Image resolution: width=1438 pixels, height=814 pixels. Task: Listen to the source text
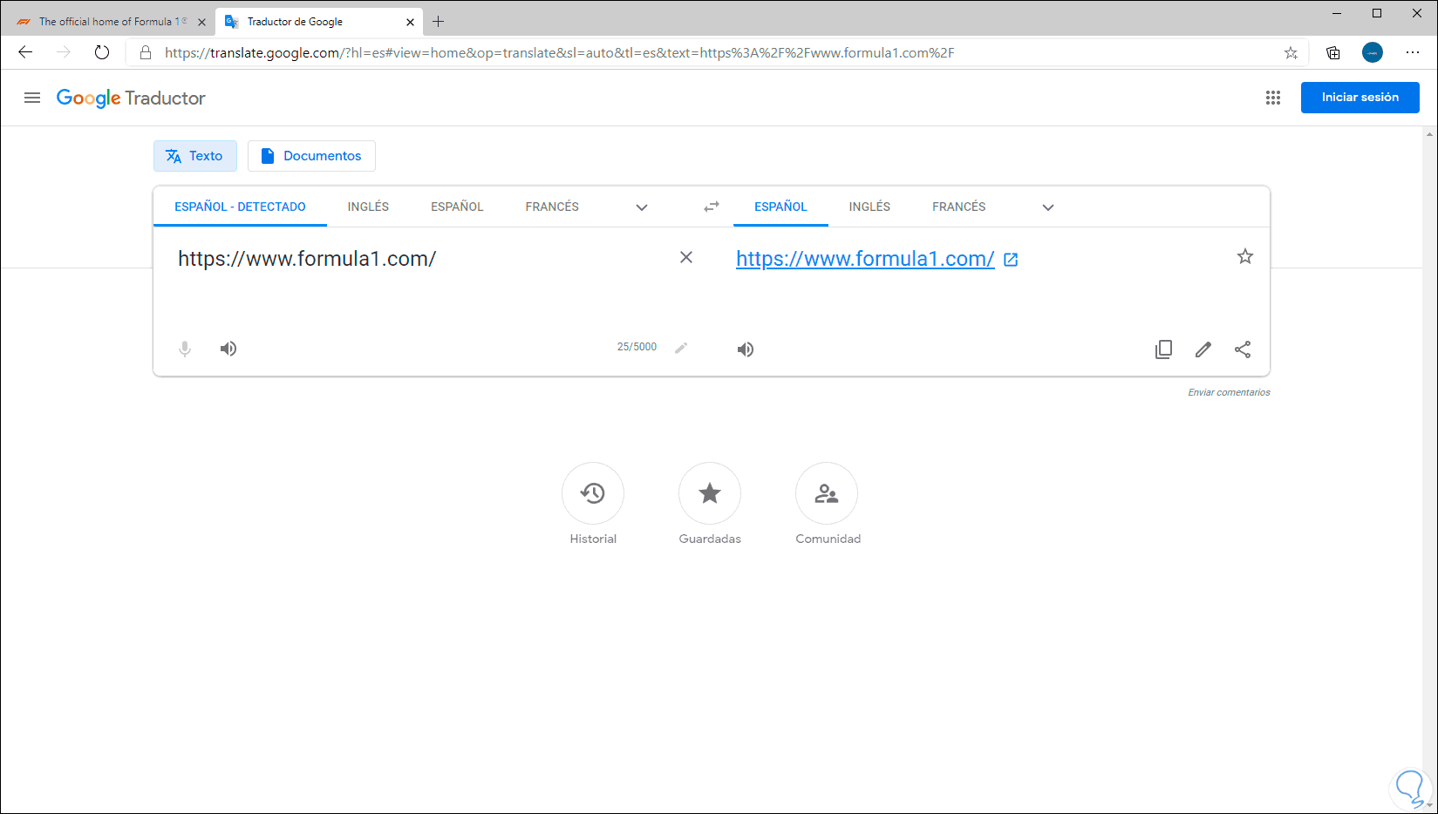[x=228, y=349]
